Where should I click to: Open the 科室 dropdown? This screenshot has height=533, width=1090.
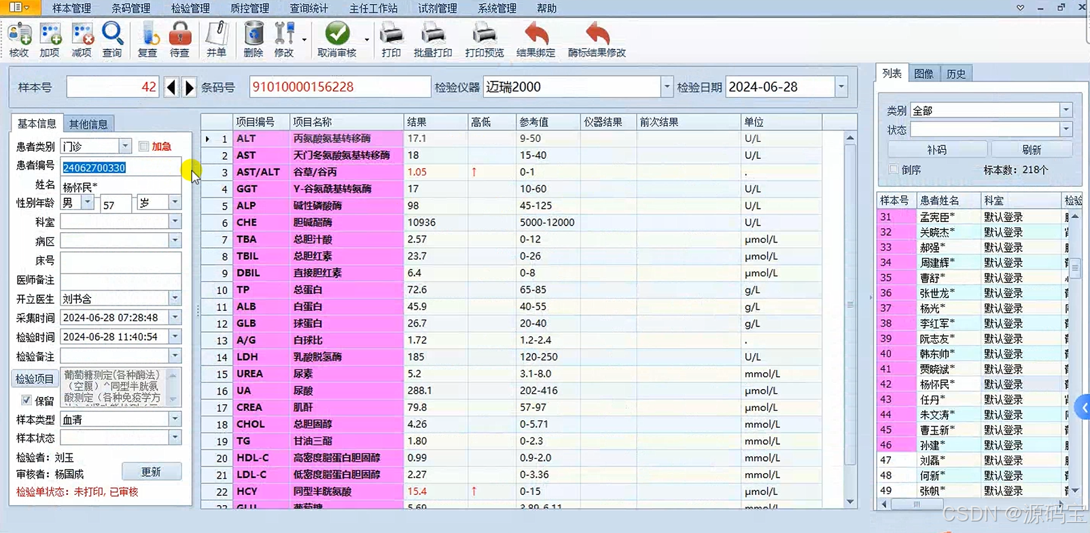coord(175,221)
